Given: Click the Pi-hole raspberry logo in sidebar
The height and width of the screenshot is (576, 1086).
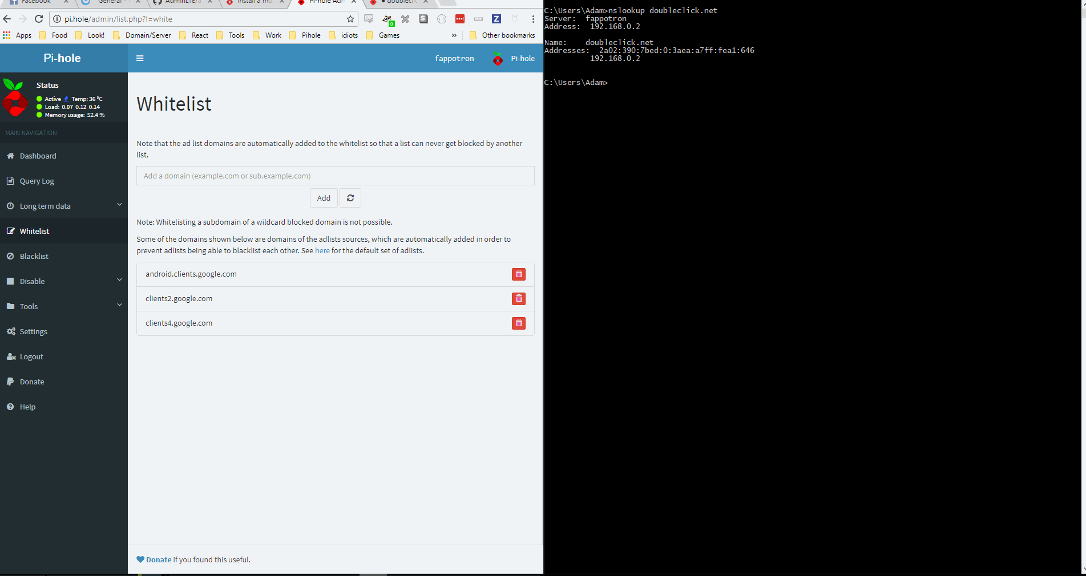Looking at the screenshot, I should point(15,98).
